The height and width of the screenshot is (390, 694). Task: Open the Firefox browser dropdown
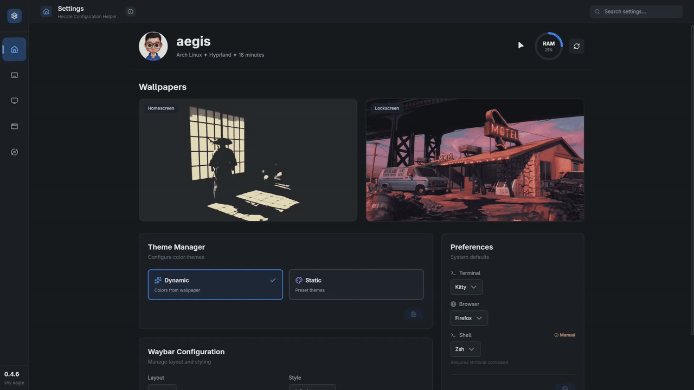pyautogui.click(x=469, y=318)
